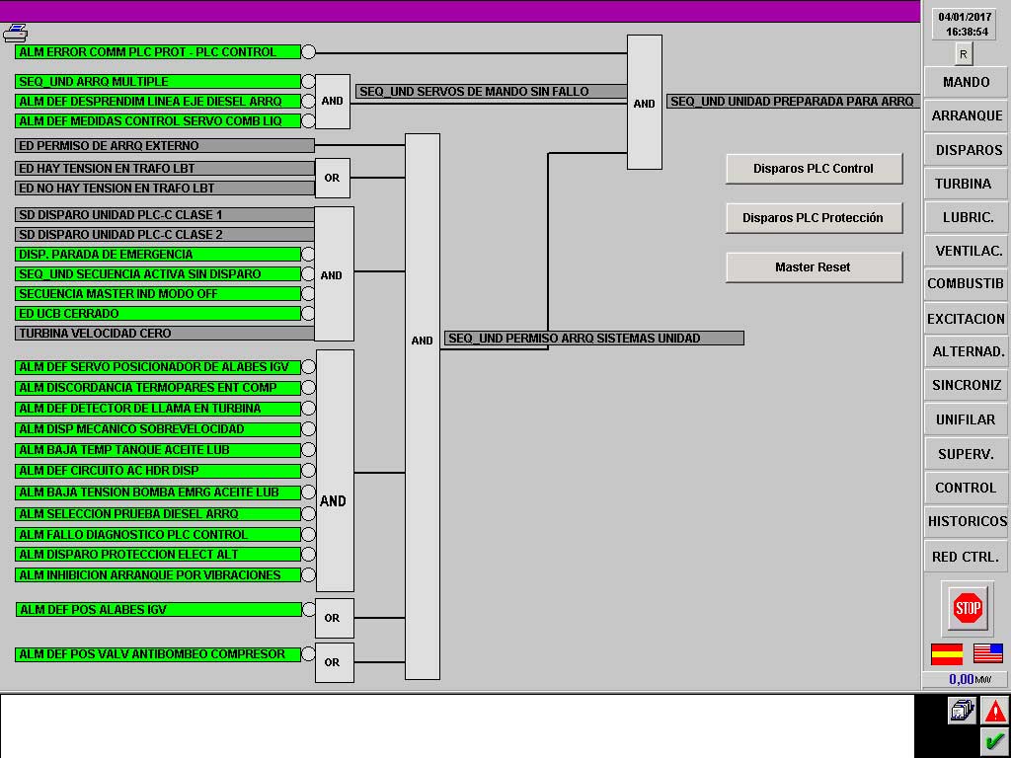Click ALM DEF SERVO POSICIONADOR DE ALABES IGV
The image size is (1011, 758).
point(158,367)
